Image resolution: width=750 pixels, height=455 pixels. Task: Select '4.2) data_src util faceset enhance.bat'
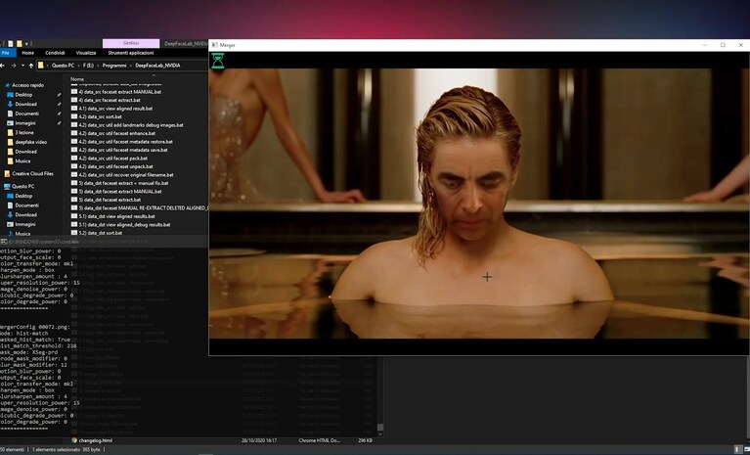pos(114,133)
